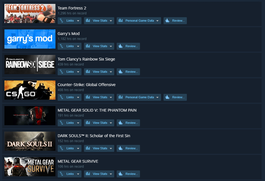Expand Team Fortress 2 Links dropdown arrow
The width and height of the screenshot is (265, 181).
[x=78, y=21]
